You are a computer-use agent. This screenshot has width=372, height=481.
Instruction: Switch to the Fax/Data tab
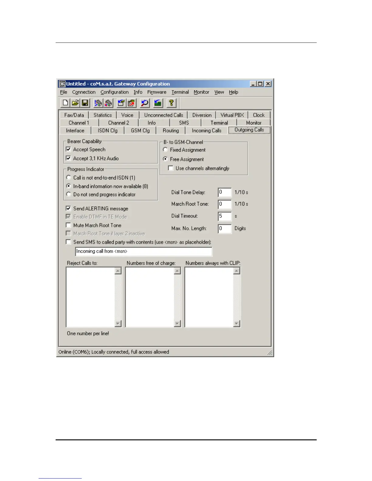[x=74, y=115]
